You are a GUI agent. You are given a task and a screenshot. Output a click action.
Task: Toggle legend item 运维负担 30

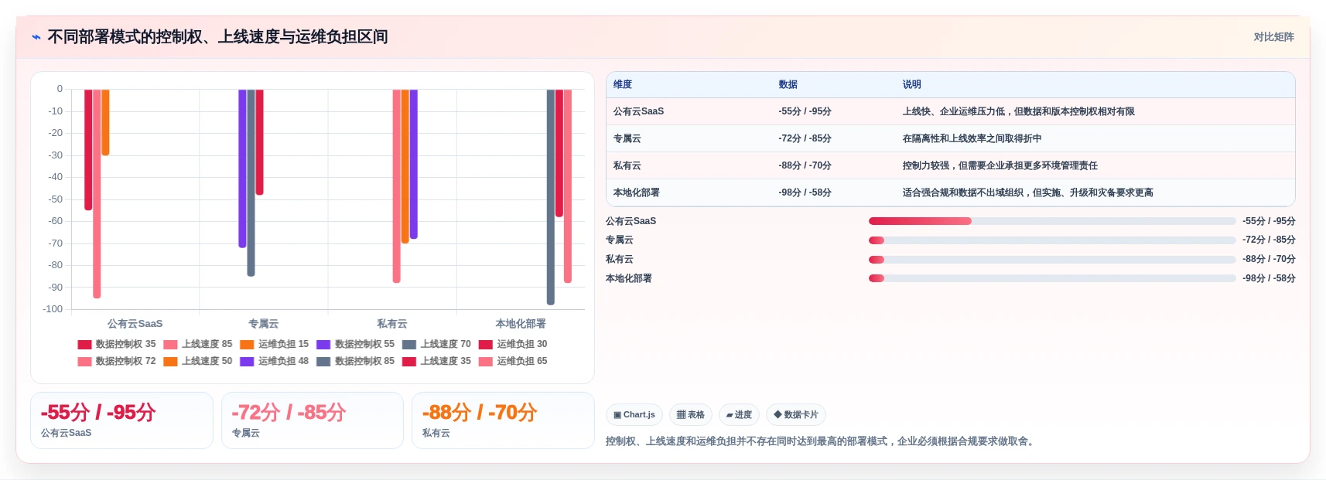click(513, 345)
